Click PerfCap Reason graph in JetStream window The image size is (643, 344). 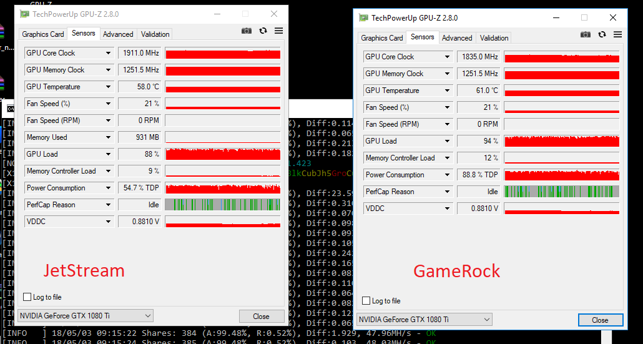(223, 205)
